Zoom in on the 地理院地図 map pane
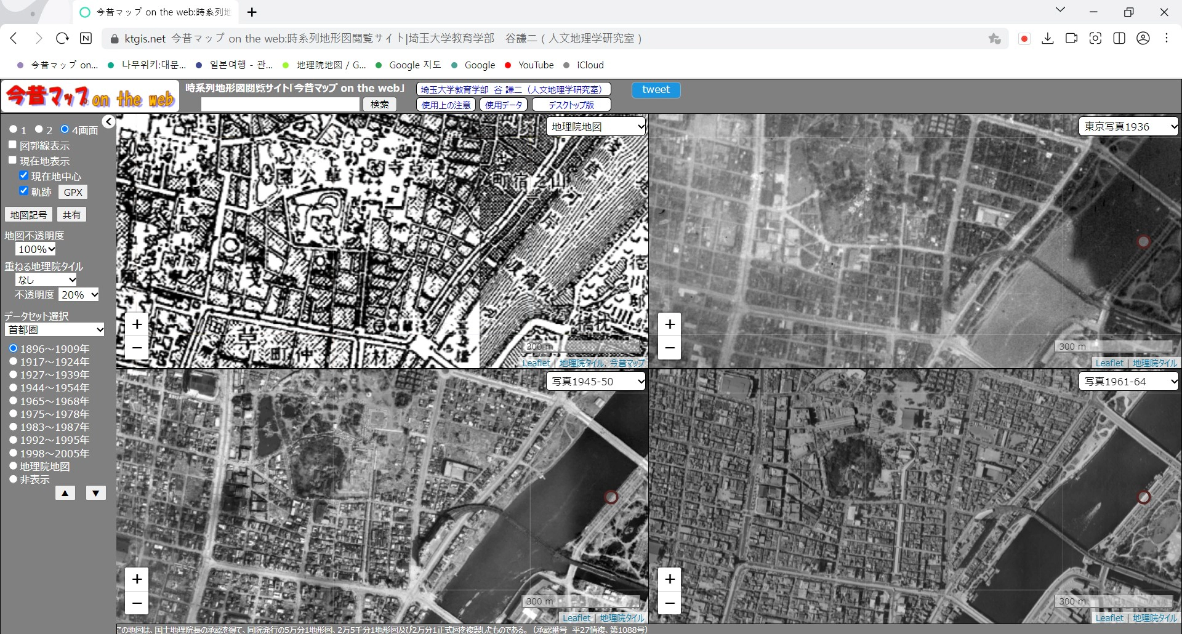The image size is (1182, 634). pyautogui.click(x=137, y=324)
